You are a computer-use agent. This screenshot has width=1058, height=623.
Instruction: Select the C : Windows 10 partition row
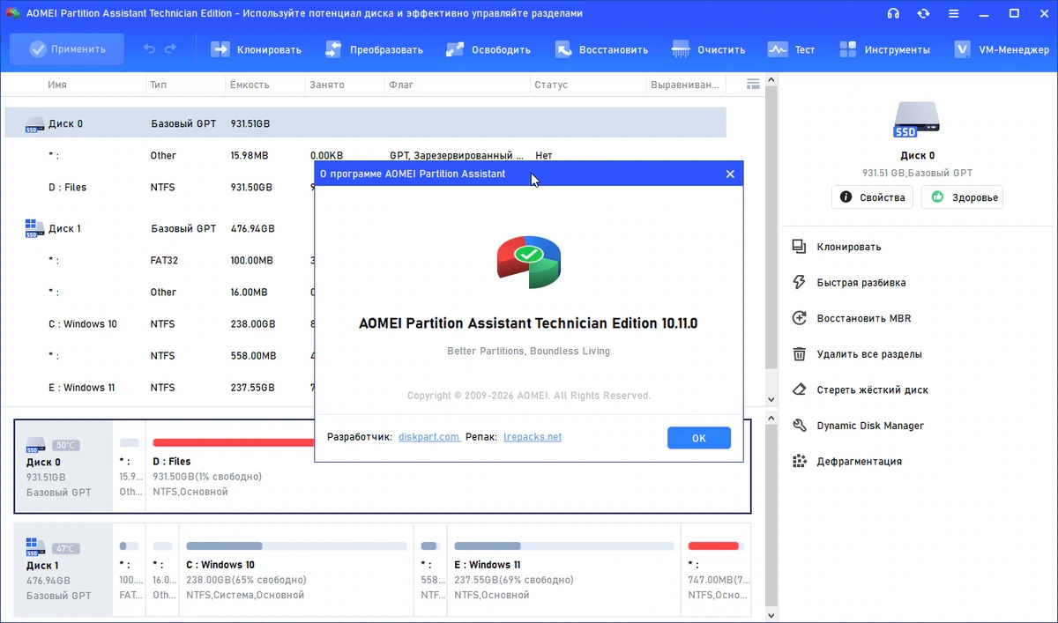point(160,324)
